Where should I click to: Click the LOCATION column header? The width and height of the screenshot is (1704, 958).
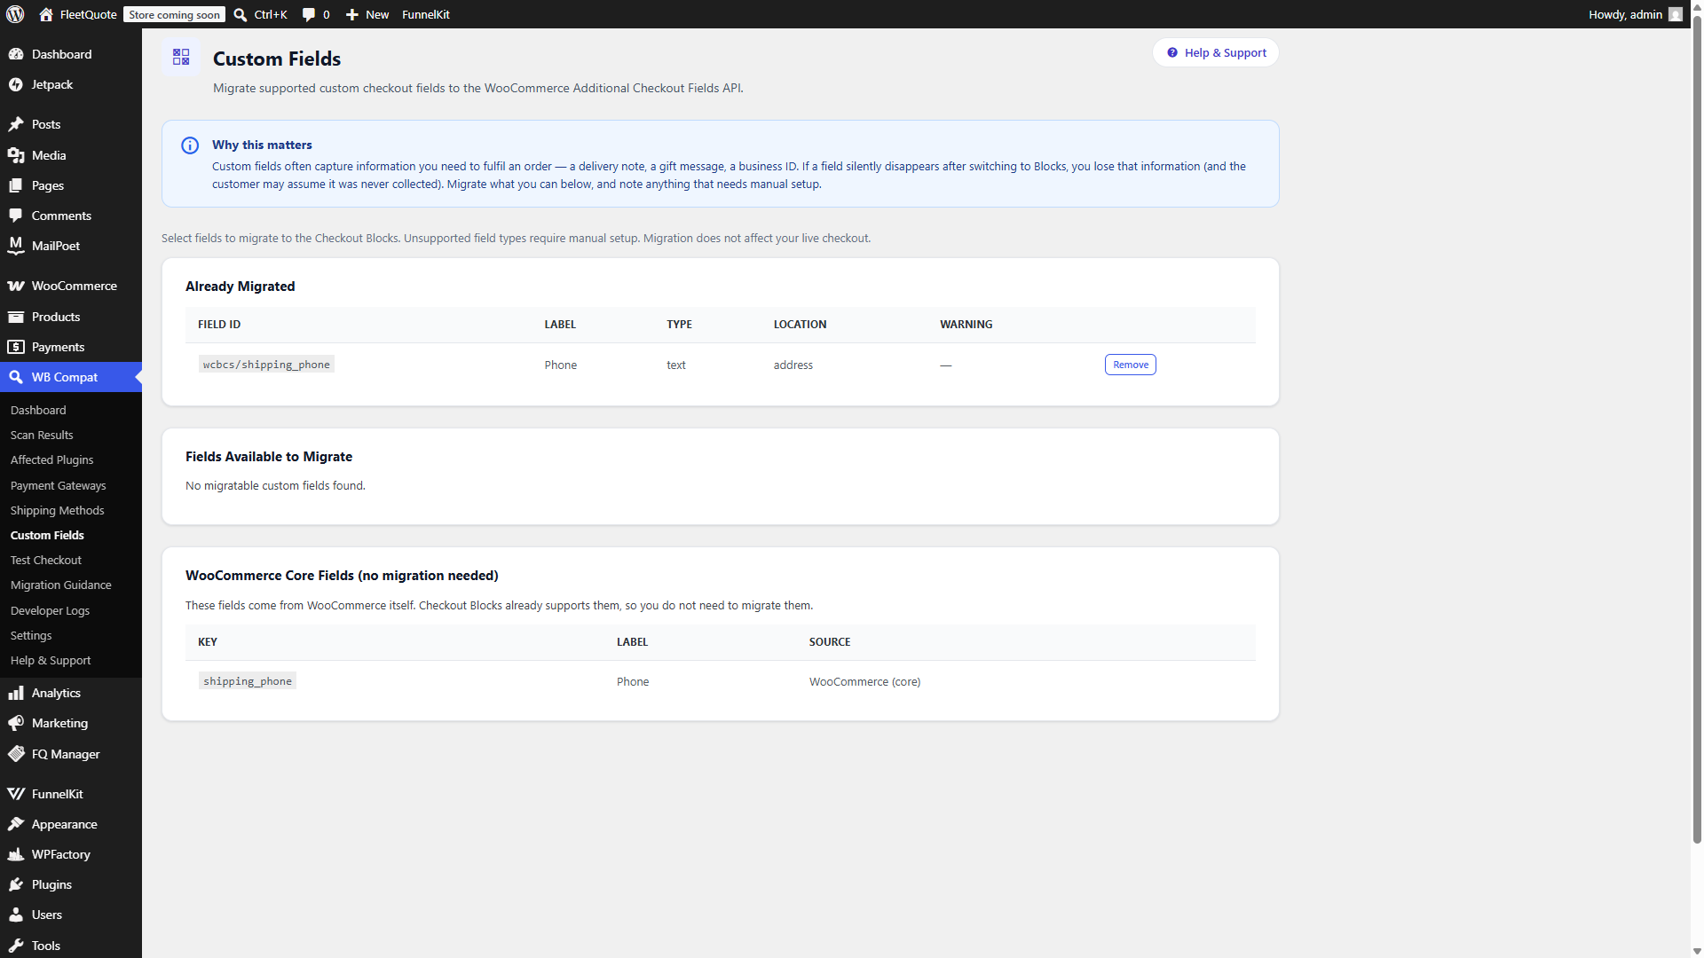[800, 325]
